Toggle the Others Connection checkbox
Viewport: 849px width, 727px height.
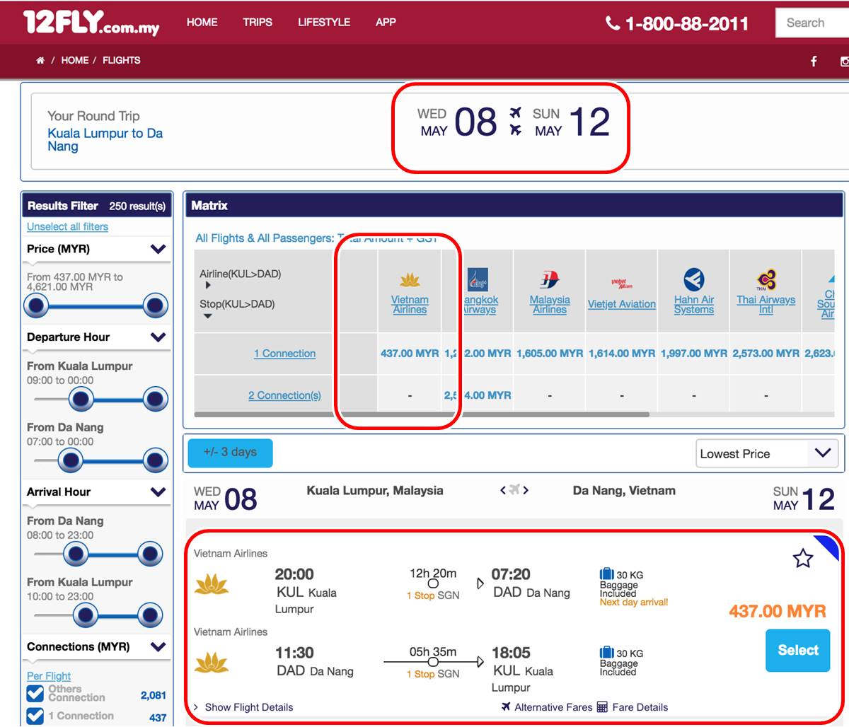click(35, 694)
